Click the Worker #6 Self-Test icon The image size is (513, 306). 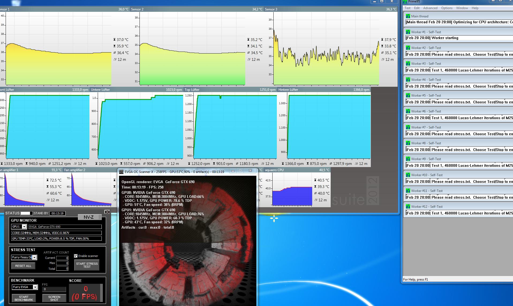(408, 111)
